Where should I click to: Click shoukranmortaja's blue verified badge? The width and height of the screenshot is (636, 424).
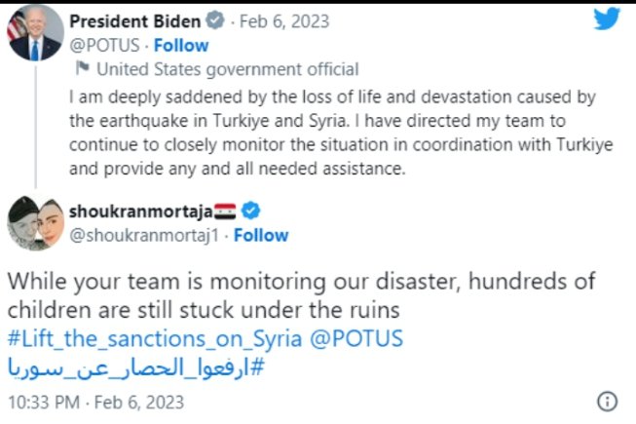tap(249, 210)
